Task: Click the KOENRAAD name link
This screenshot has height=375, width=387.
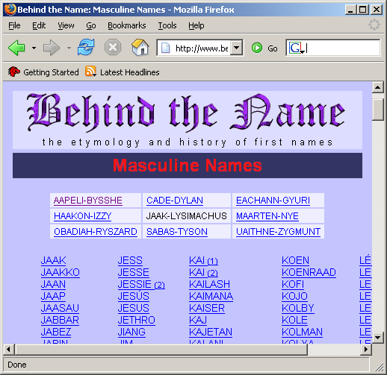Action: 309,273
